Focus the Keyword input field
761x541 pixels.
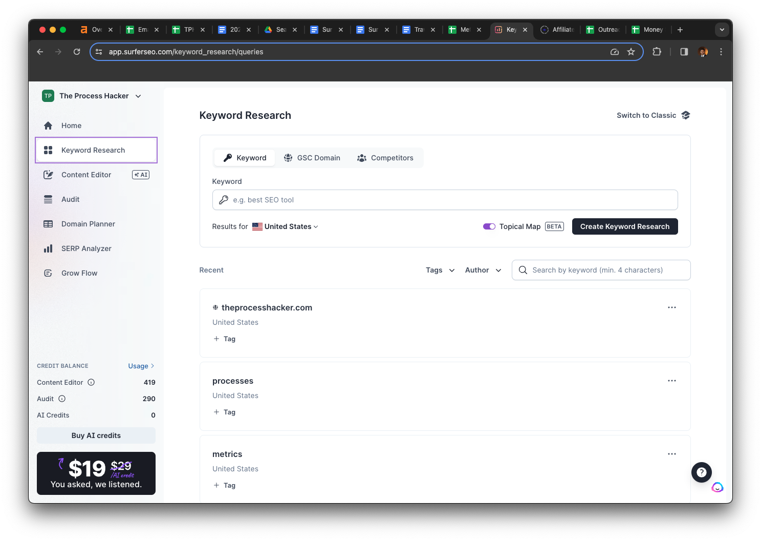pos(445,200)
